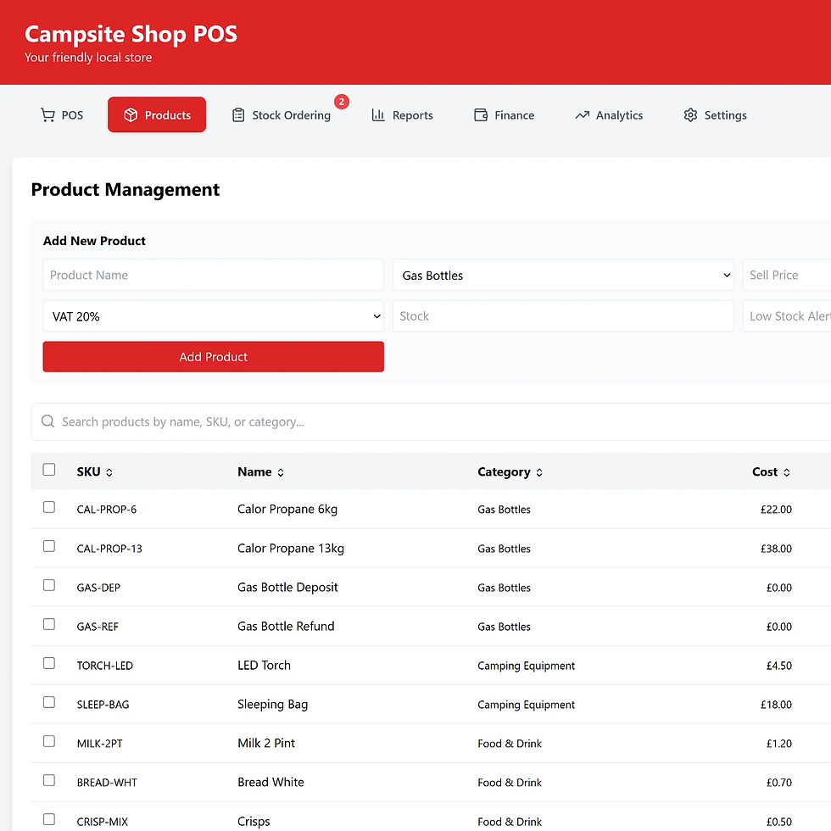Tick the checkbox for Calor Propane 6kg
The height and width of the screenshot is (831, 831).
[x=48, y=506]
